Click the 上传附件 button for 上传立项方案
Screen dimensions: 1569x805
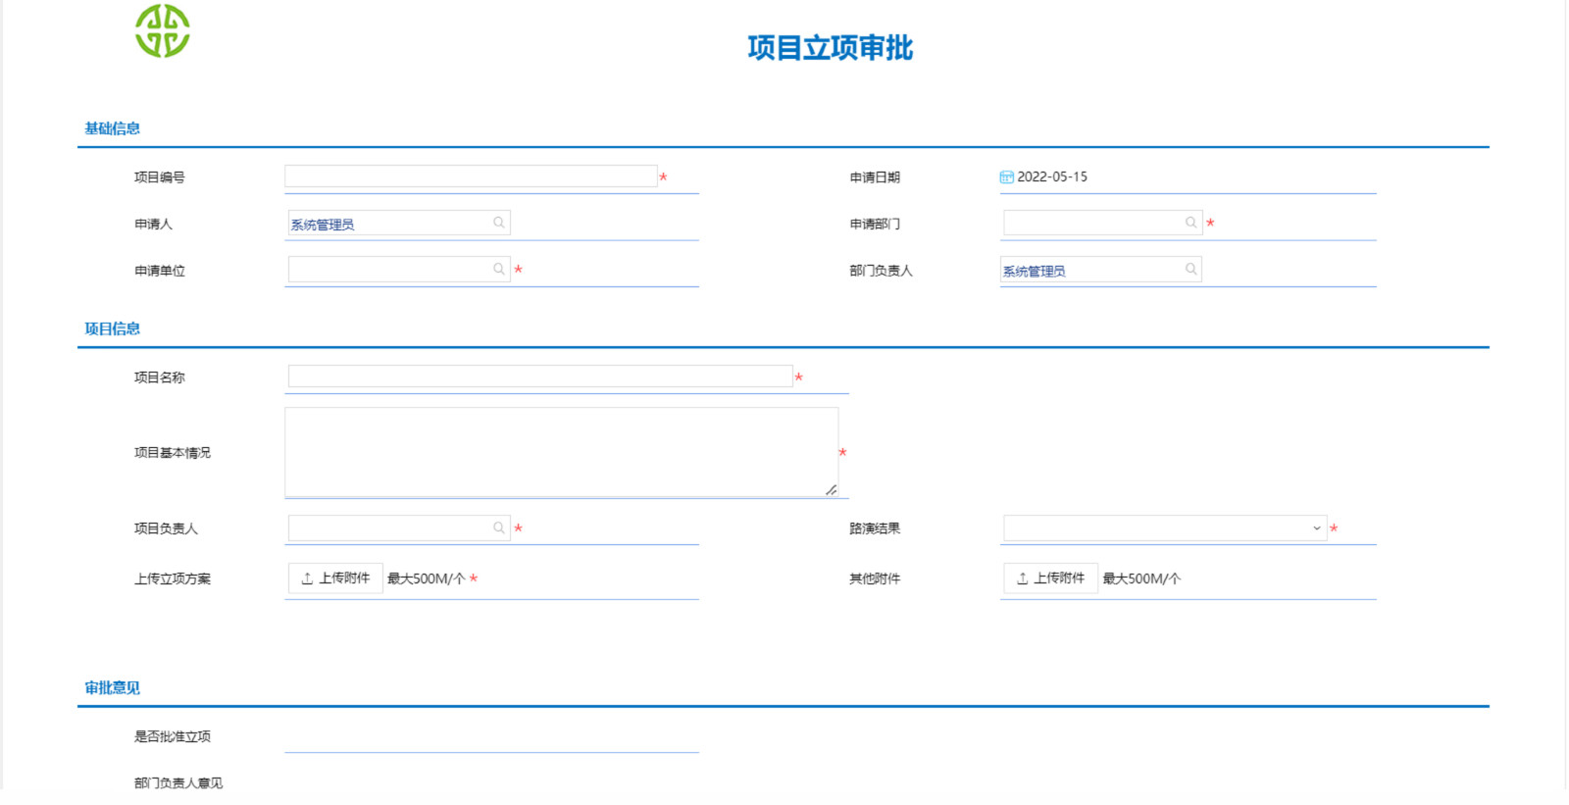[x=335, y=579]
